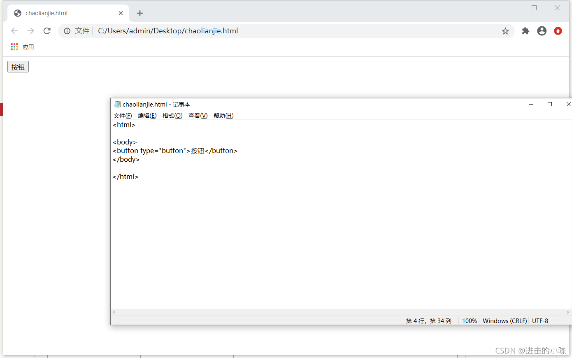Click the 按钮 button on the webpage

click(x=18, y=67)
